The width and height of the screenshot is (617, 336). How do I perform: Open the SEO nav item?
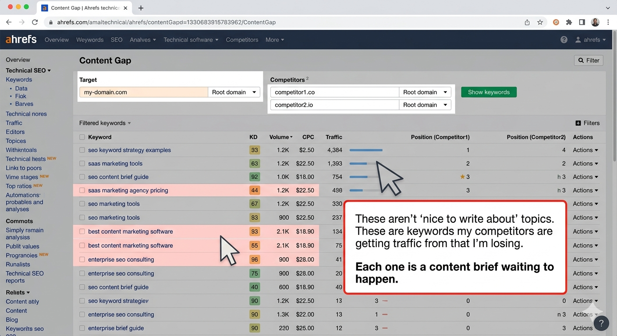pyautogui.click(x=117, y=40)
